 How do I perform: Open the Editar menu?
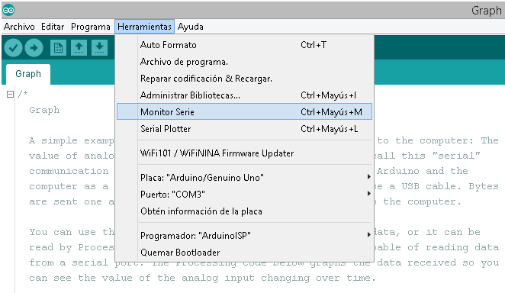tap(53, 27)
